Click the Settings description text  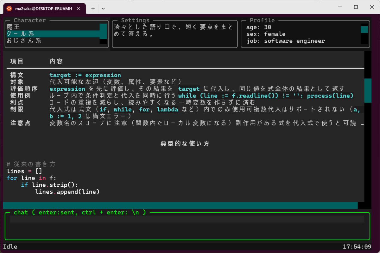pos(174,31)
